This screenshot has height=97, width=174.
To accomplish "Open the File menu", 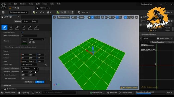I will coord(10,4).
